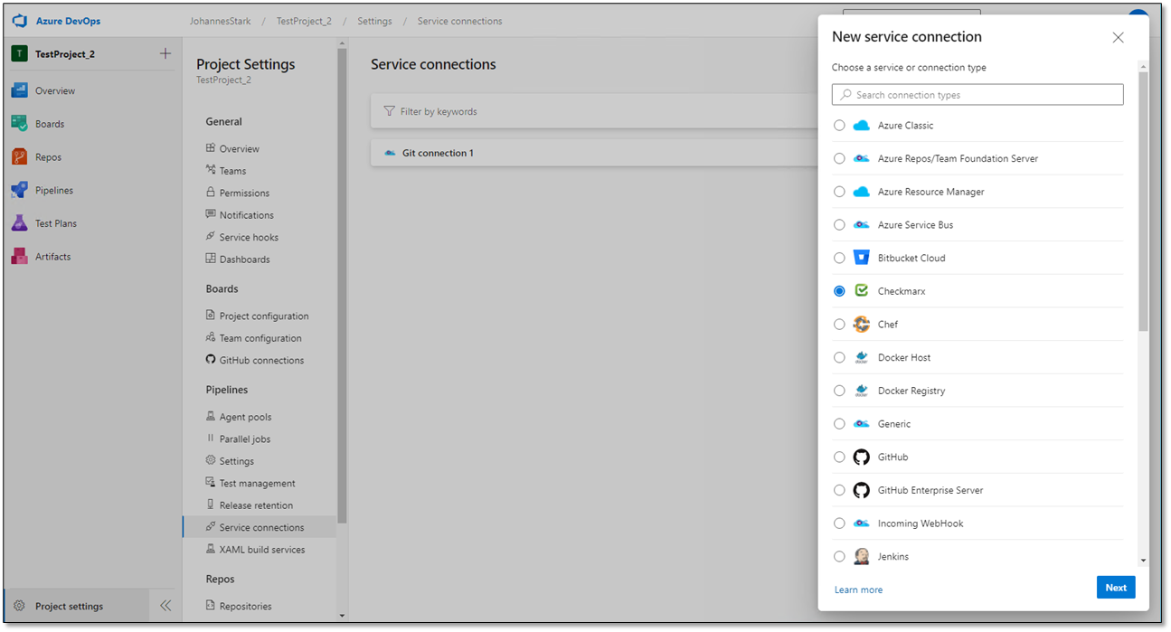Click the plus icon next to TestProject_2

tap(165, 54)
